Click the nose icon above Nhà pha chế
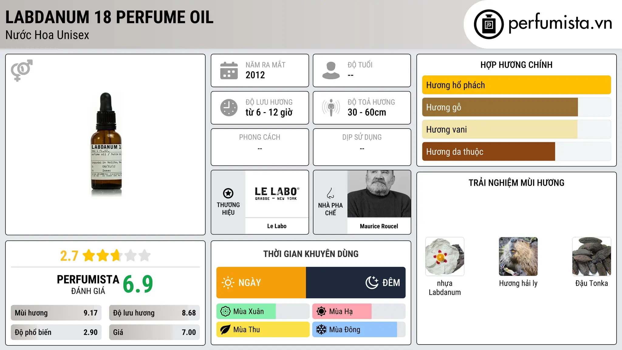Image resolution: width=622 pixels, height=350 pixels. [x=330, y=193]
